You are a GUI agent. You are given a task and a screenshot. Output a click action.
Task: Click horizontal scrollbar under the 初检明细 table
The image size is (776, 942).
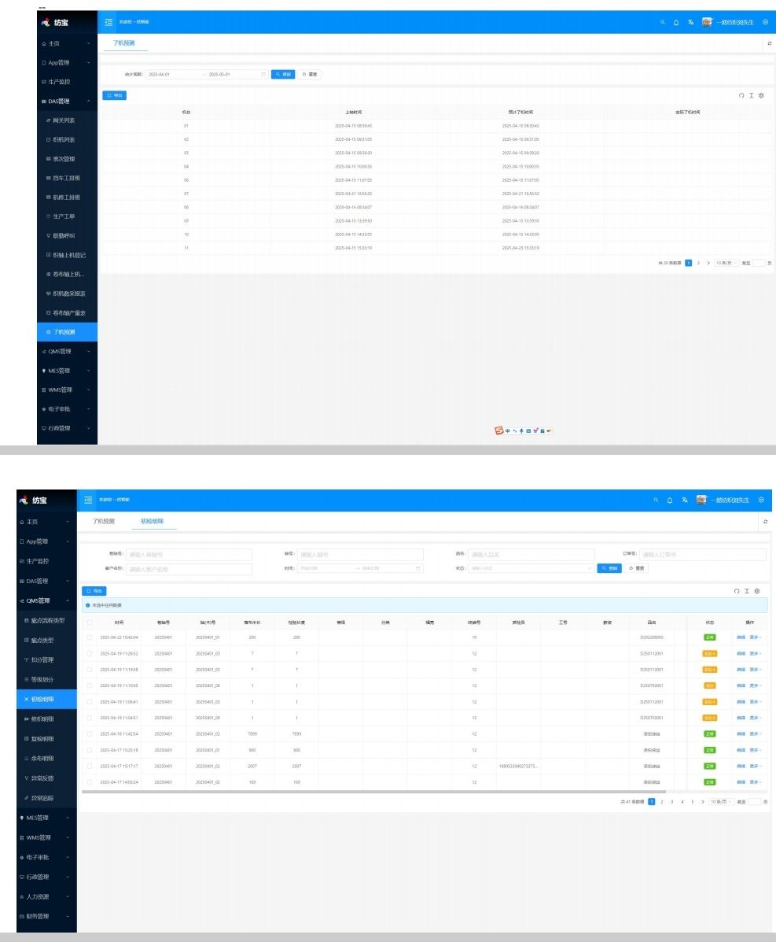click(314, 792)
